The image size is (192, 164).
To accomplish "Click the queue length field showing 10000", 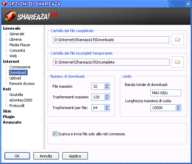I will 163,108.
